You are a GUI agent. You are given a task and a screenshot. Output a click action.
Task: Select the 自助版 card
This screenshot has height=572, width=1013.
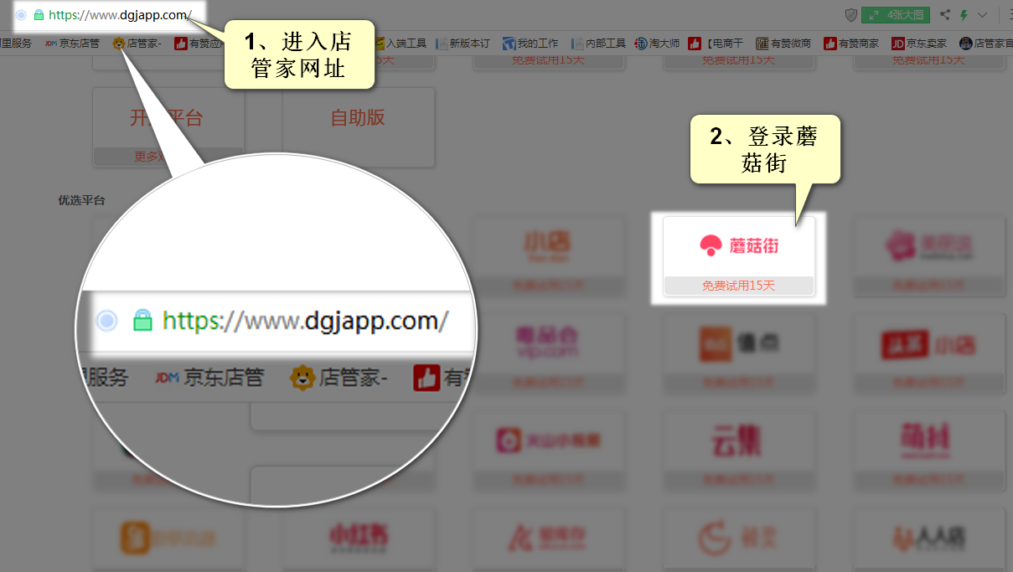pos(359,127)
